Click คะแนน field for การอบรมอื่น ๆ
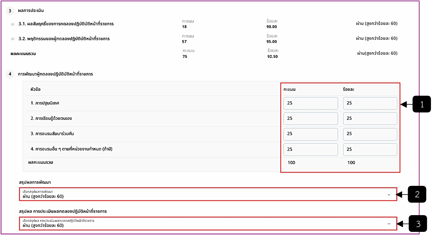 [310, 149]
